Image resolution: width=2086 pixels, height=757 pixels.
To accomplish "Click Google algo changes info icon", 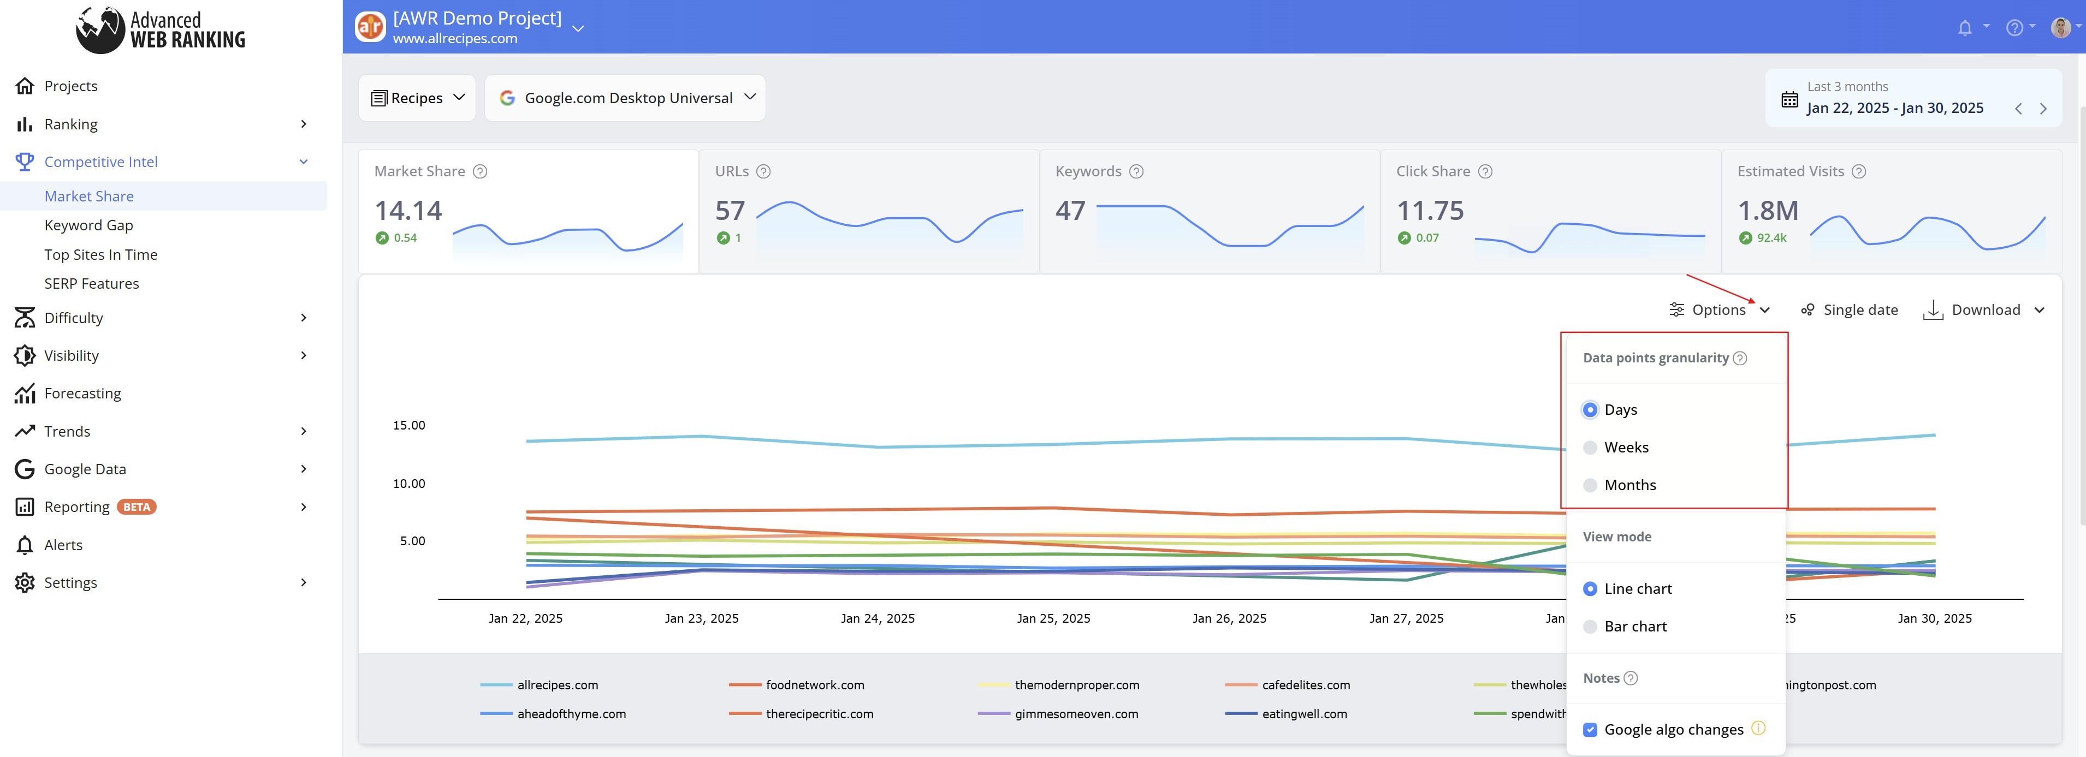I will click(1758, 727).
